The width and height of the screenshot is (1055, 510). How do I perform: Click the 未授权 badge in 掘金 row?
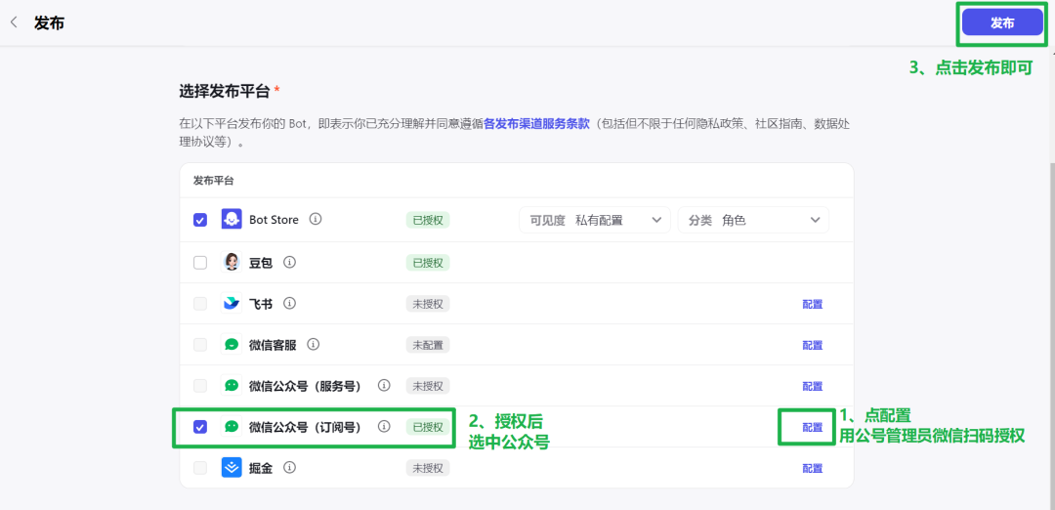point(427,468)
